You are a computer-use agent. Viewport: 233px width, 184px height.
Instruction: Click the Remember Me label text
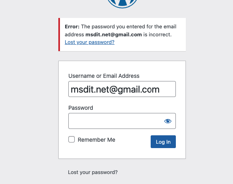coord(96,140)
